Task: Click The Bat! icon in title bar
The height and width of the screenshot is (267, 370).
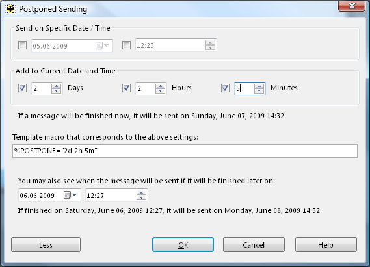Action: click(x=10, y=9)
